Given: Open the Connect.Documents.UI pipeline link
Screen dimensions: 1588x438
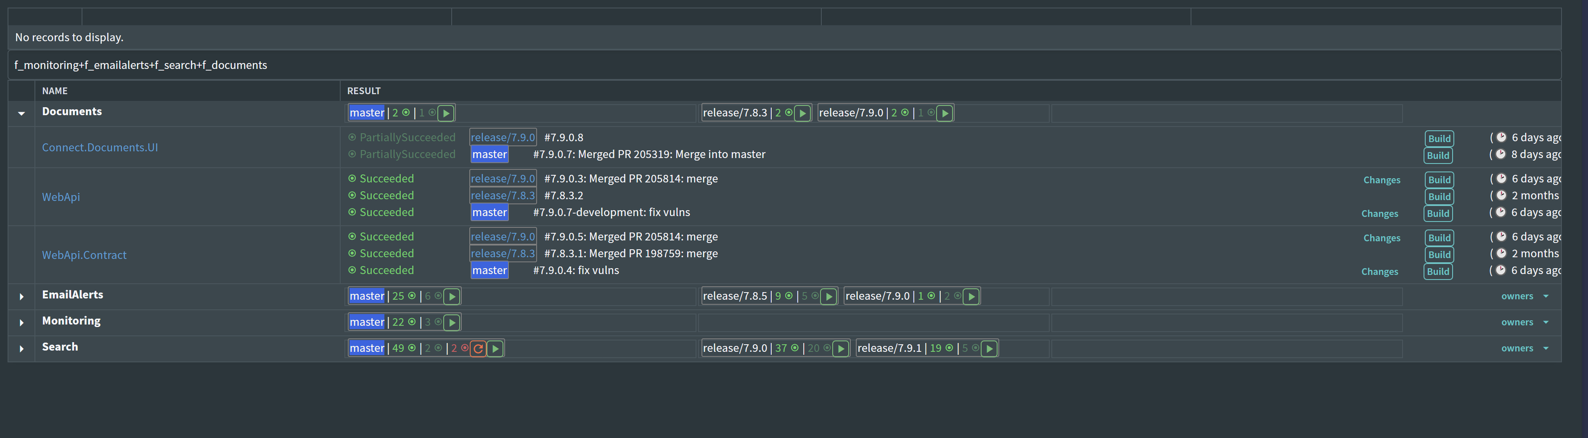Looking at the screenshot, I should point(100,147).
